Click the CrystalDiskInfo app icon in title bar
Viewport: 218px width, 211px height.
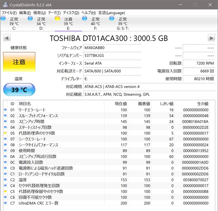pyautogui.click(x=5, y=5)
